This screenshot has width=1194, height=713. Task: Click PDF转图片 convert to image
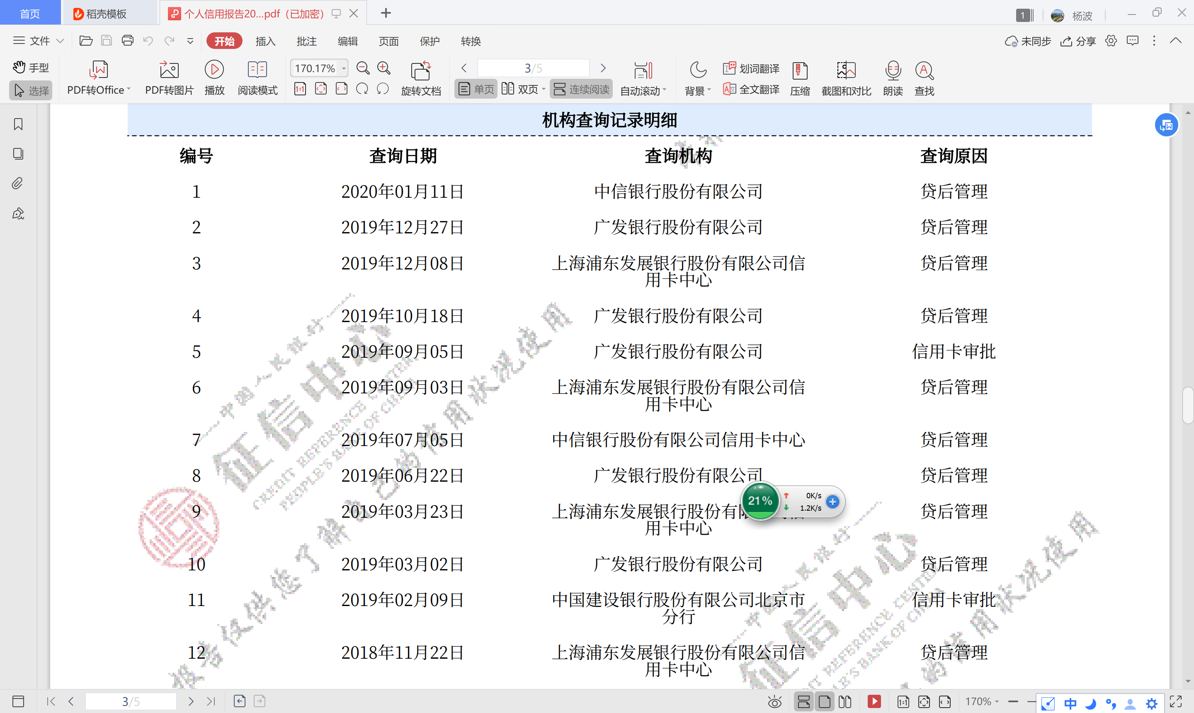[169, 78]
